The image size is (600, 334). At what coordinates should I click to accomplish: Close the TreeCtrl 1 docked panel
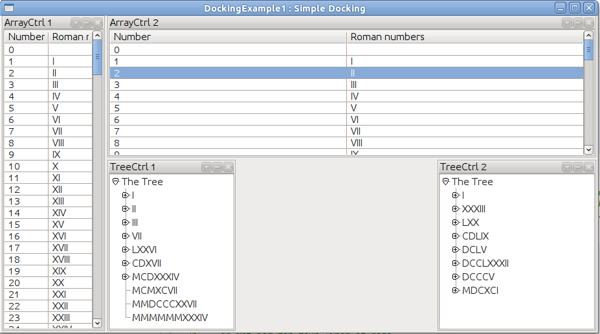coord(228,167)
